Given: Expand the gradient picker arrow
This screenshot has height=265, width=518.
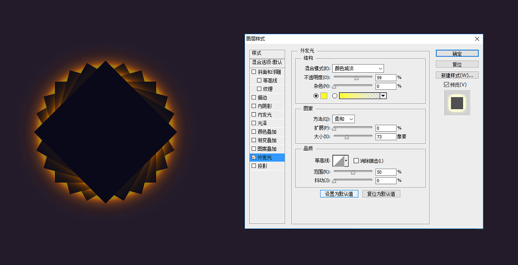Looking at the screenshot, I should [383, 96].
